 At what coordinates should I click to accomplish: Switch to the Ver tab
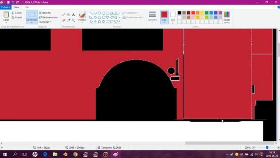point(27,7)
